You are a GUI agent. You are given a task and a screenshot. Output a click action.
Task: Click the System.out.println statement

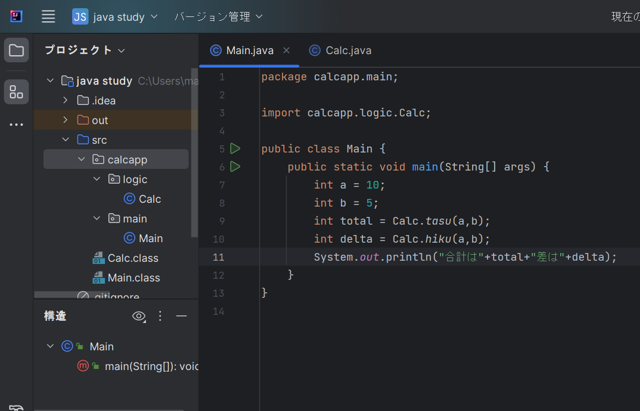pyautogui.click(x=465, y=257)
